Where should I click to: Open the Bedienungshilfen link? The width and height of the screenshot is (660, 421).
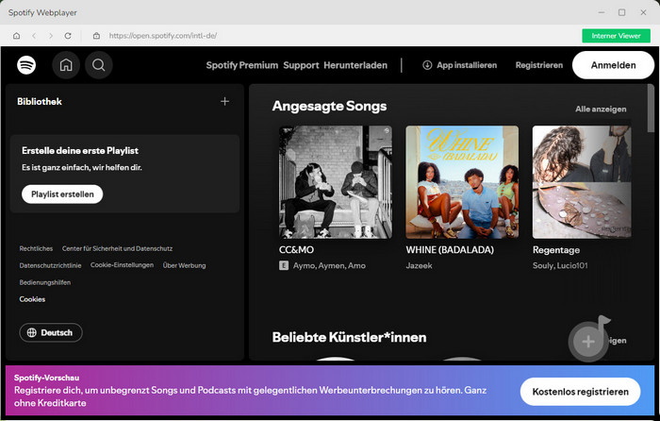[x=45, y=282]
